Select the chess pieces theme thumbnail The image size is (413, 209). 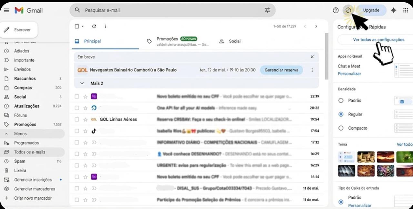tap(366, 157)
